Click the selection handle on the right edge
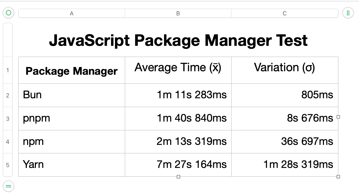Viewport: 359px width, 196px height. [x=338, y=117]
